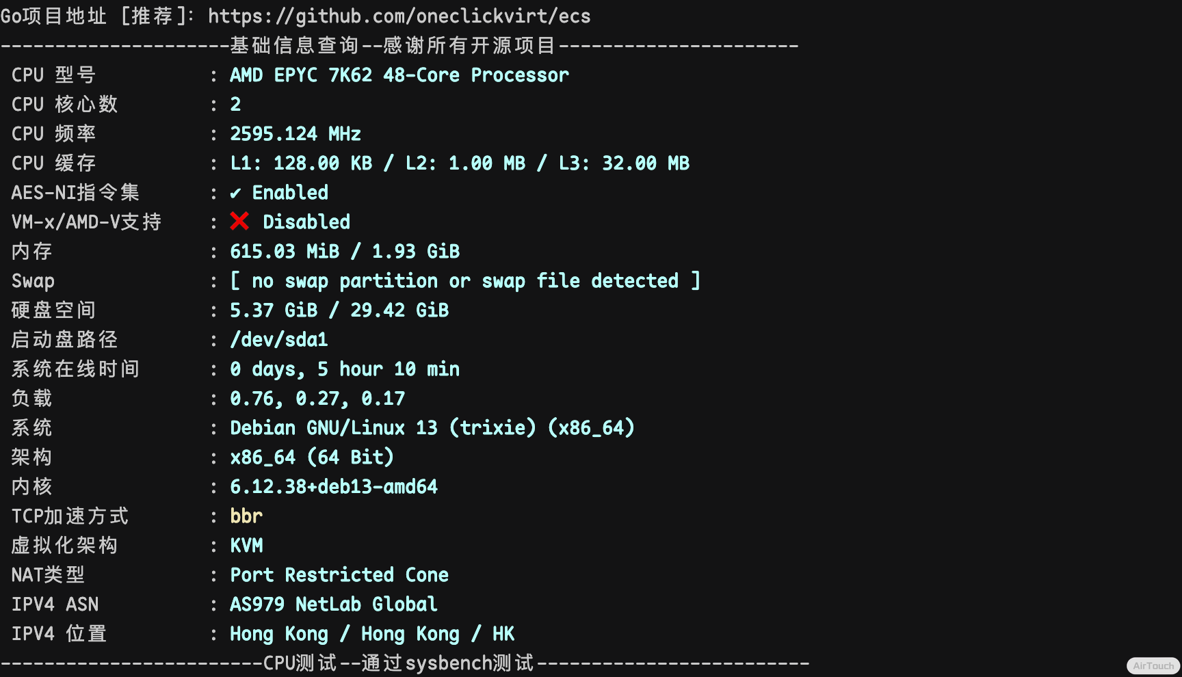Open the oneclickvirt/ecs GitHub URL
Viewport: 1182px width, 677px height.
click(399, 16)
